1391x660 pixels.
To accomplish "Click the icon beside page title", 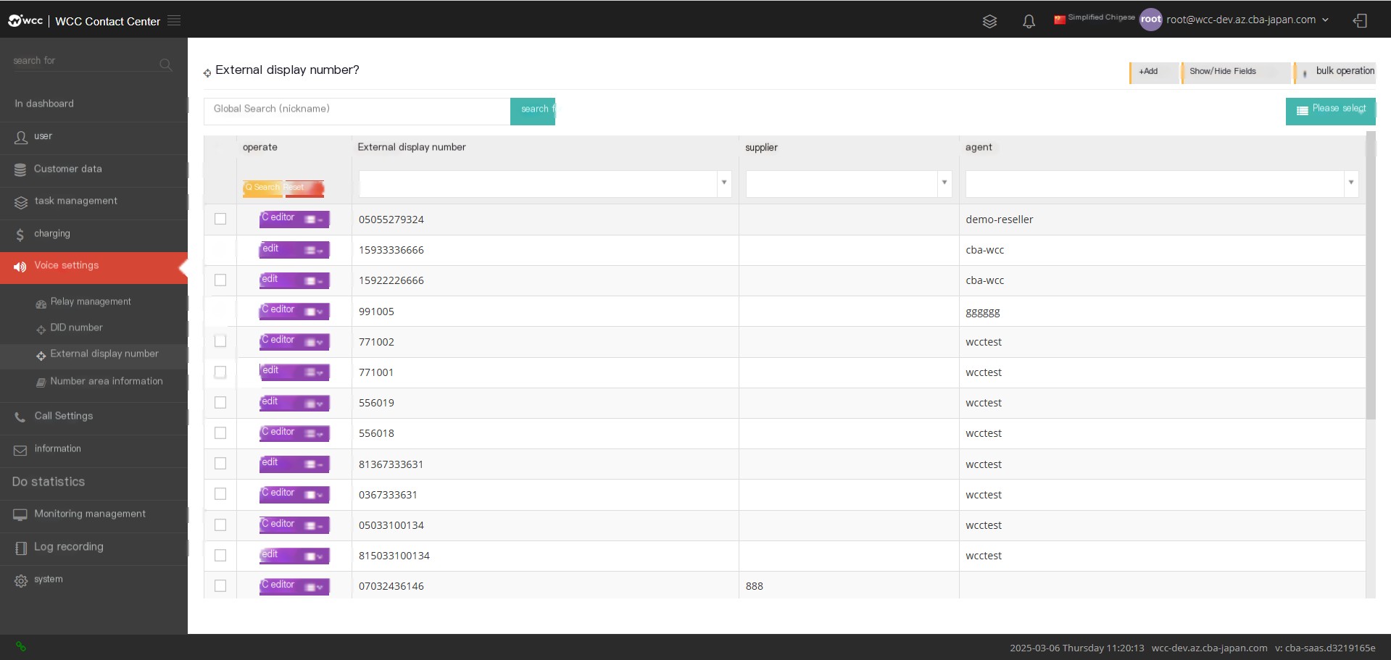I will click(207, 72).
